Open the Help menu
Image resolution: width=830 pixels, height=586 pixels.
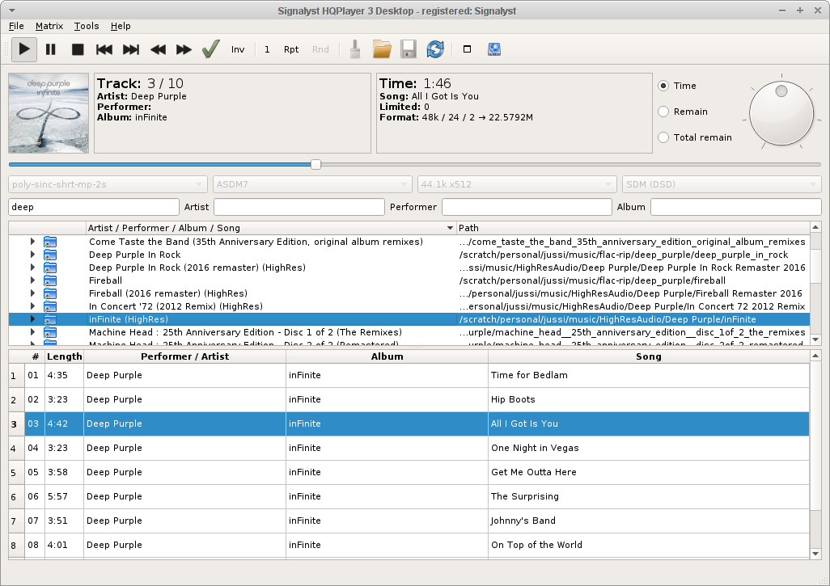(x=121, y=26)
